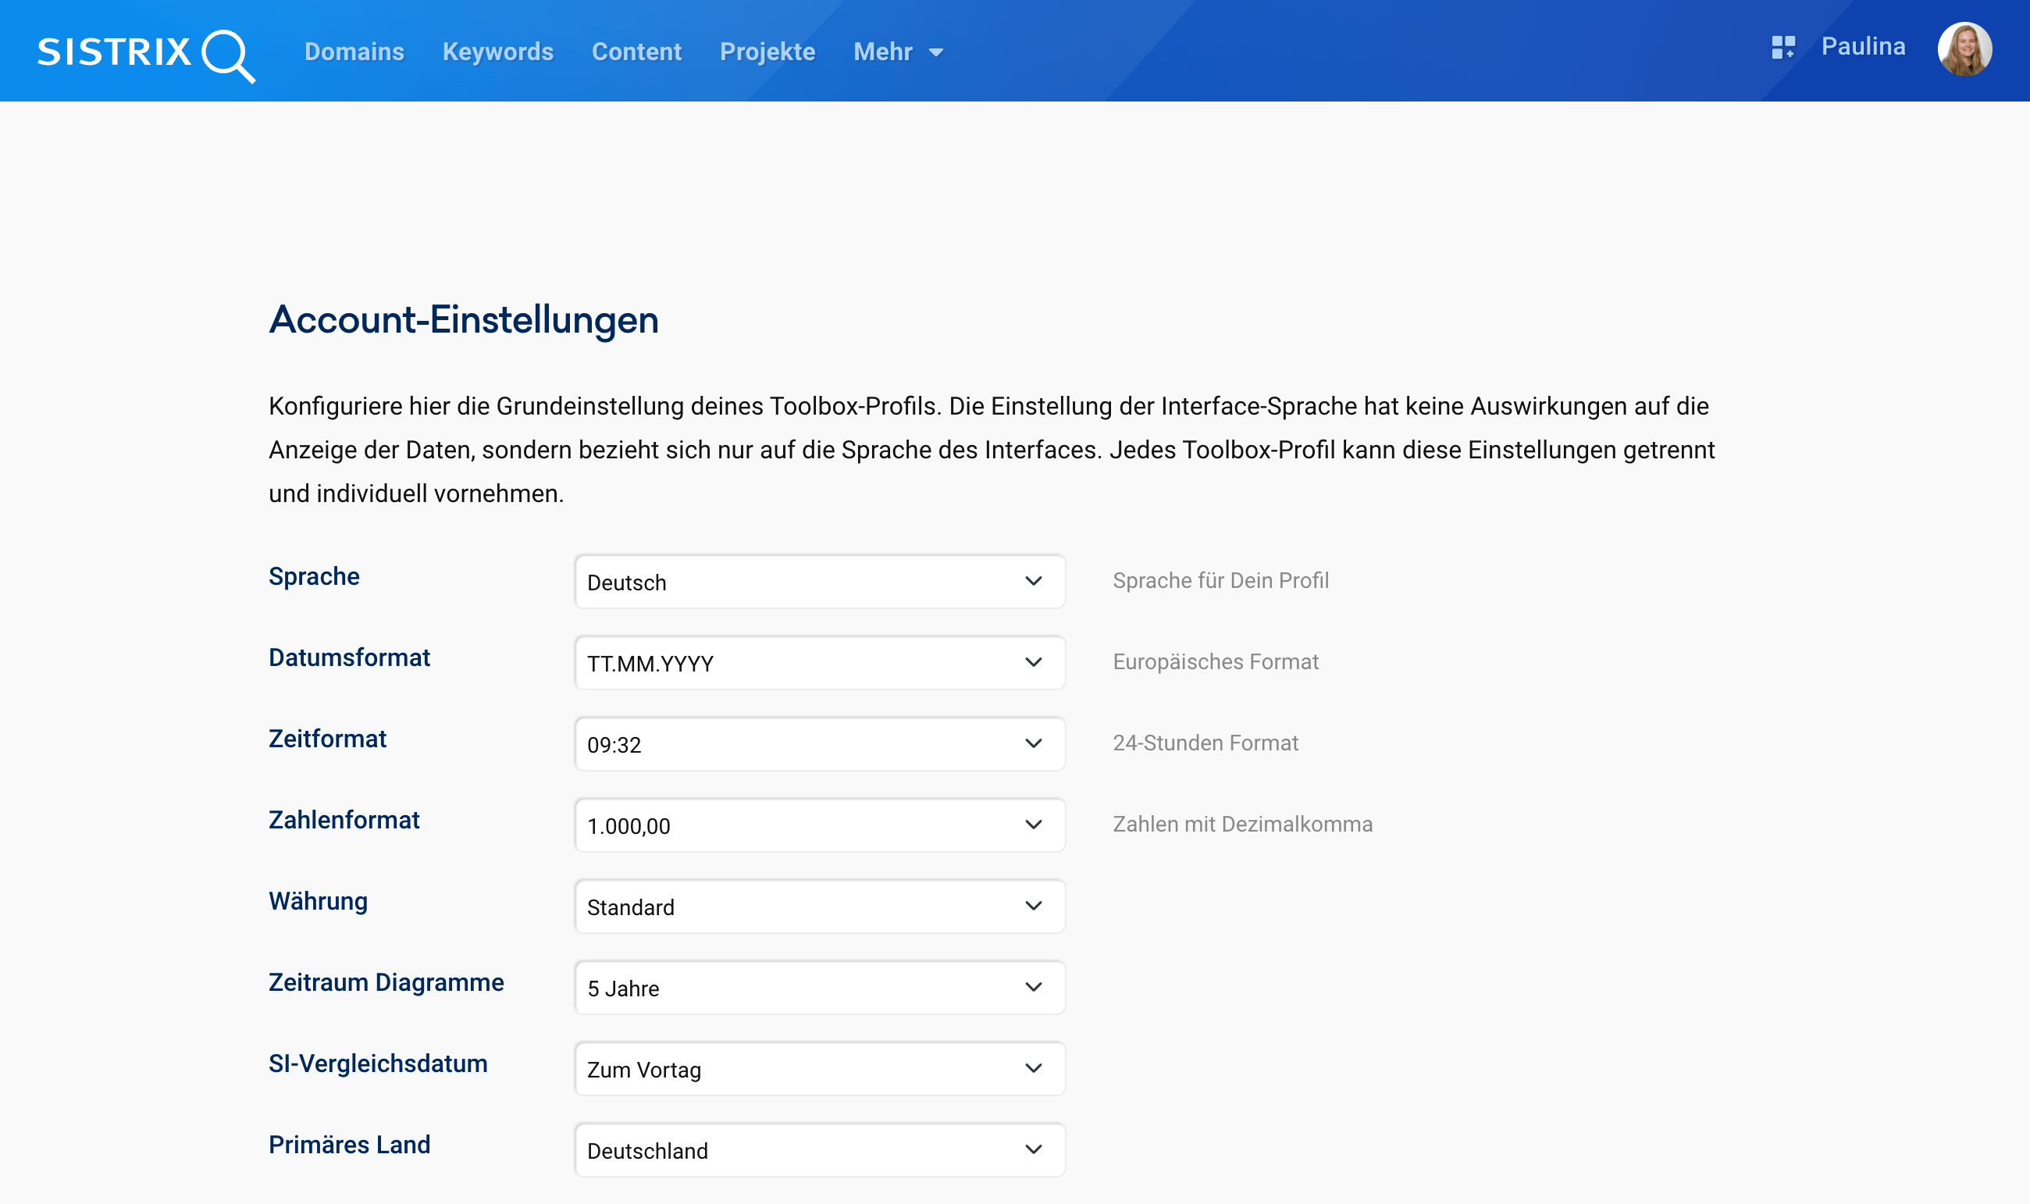Open the SI-Vergleichsdatum dropdown
The width and height of the screenshot is (2030, 1204).
coord(819,1068)
